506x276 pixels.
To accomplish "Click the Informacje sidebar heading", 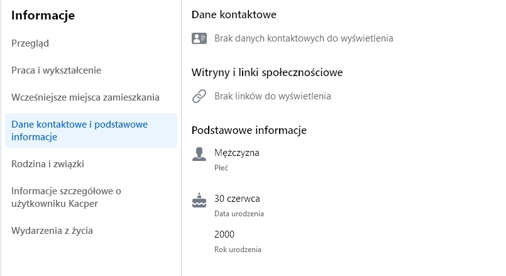I will tap(43, 16).
